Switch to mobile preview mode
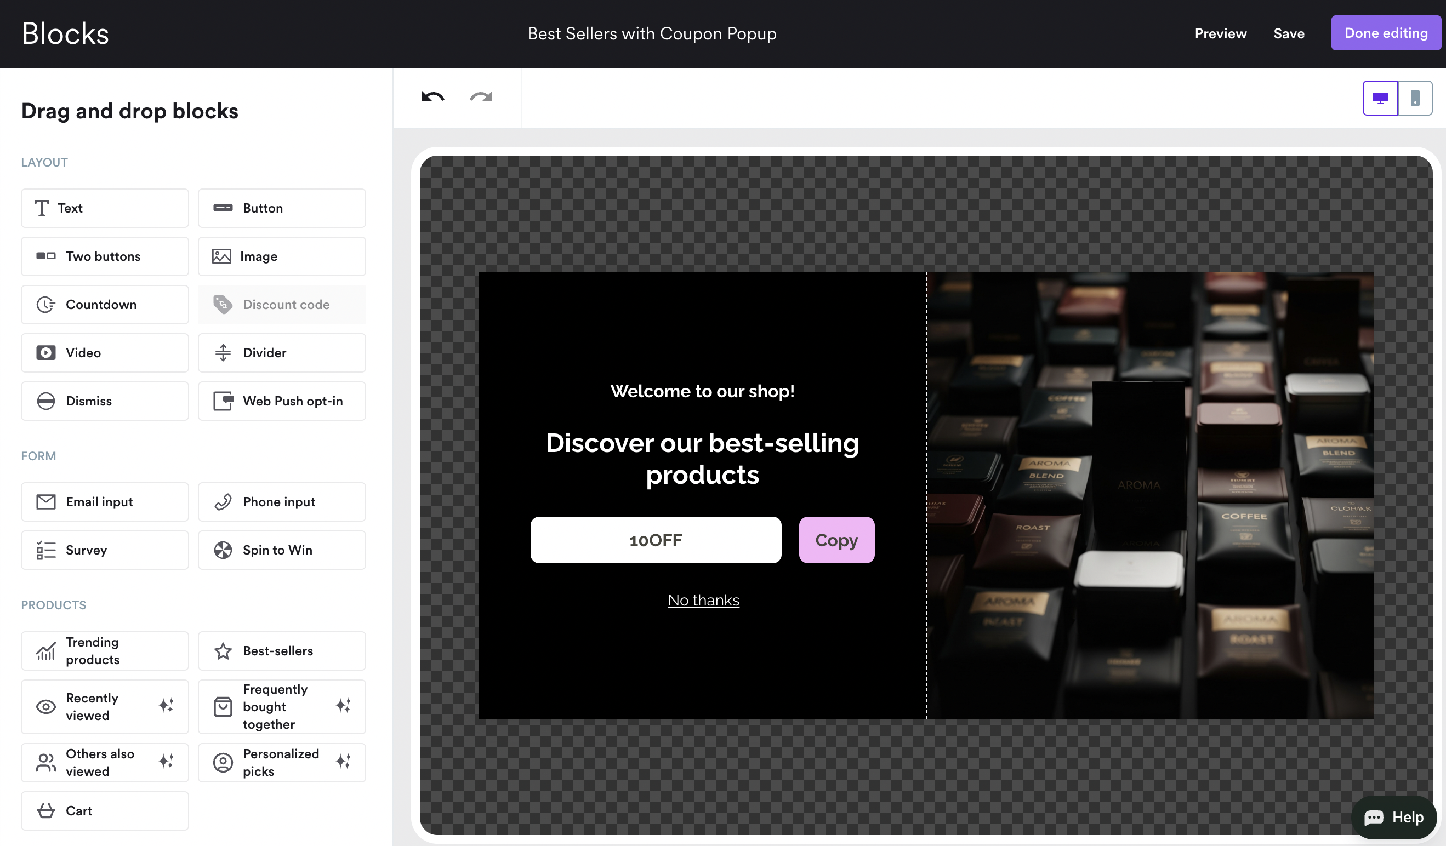Image resolution: width=1446 pixels, height=846 pixels. [1414, 98]
